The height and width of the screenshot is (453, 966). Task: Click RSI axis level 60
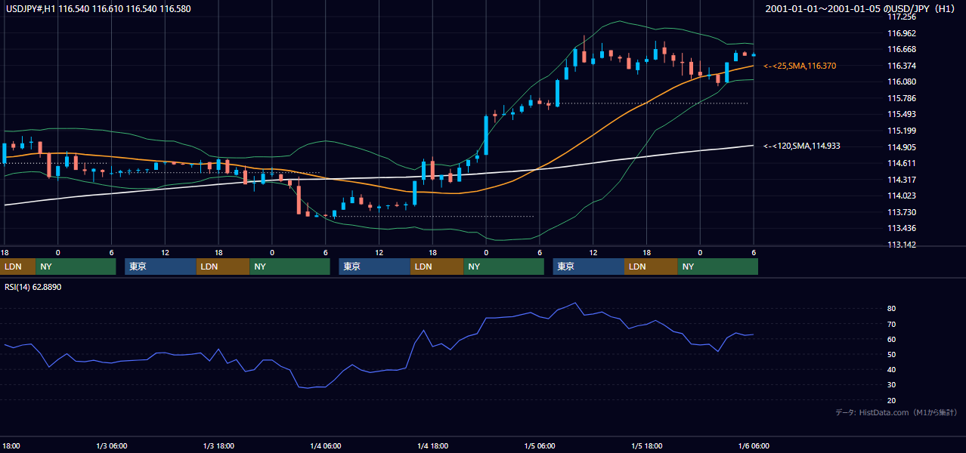pyautogui.click(x=891, y=339)
